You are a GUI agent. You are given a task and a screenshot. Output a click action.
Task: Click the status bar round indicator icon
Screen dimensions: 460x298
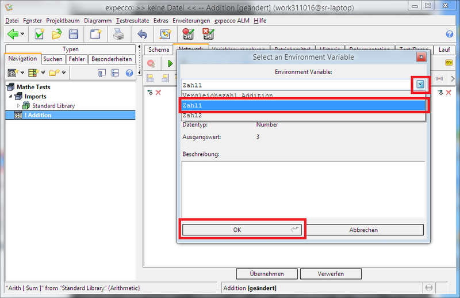pyautogui.click(x=429, y=288)
